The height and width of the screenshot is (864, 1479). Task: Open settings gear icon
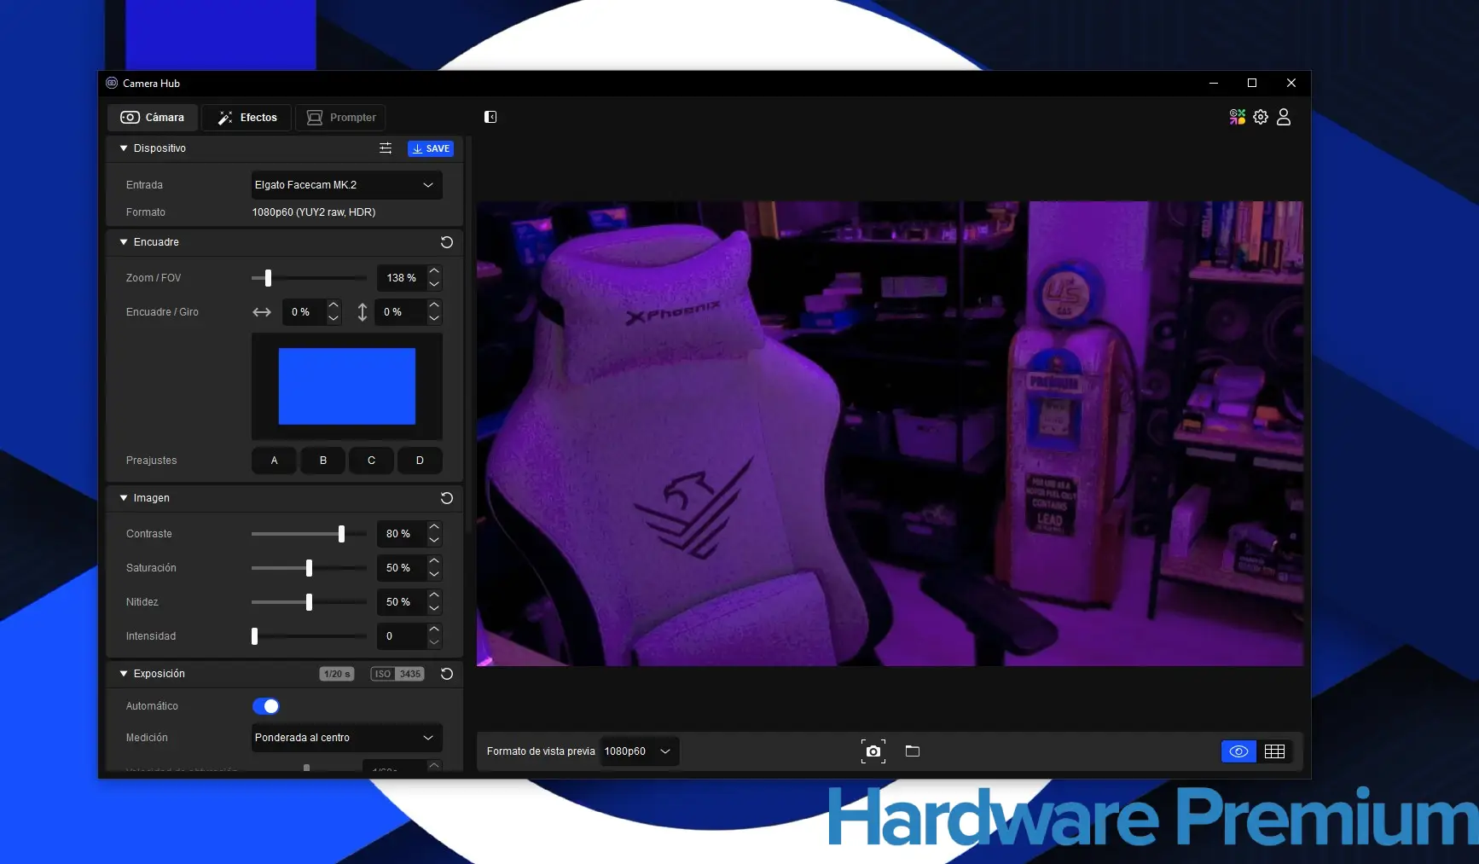(1261, 117)
